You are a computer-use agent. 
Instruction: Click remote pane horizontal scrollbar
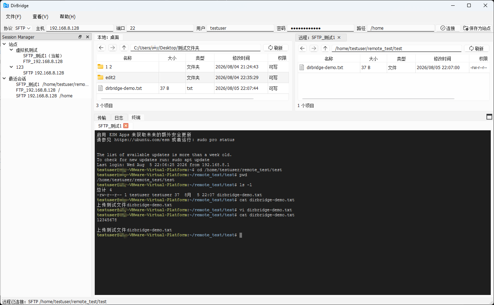(378, 99)
